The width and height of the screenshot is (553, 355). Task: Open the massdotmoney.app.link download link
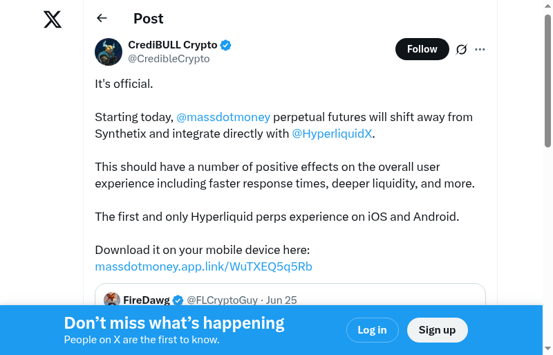click(203, 266)
